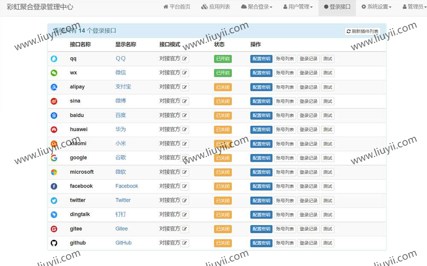This screenshot has width=427, height=266.
Task: Edit interface mode for facebook row
Action: pos(184,186)
